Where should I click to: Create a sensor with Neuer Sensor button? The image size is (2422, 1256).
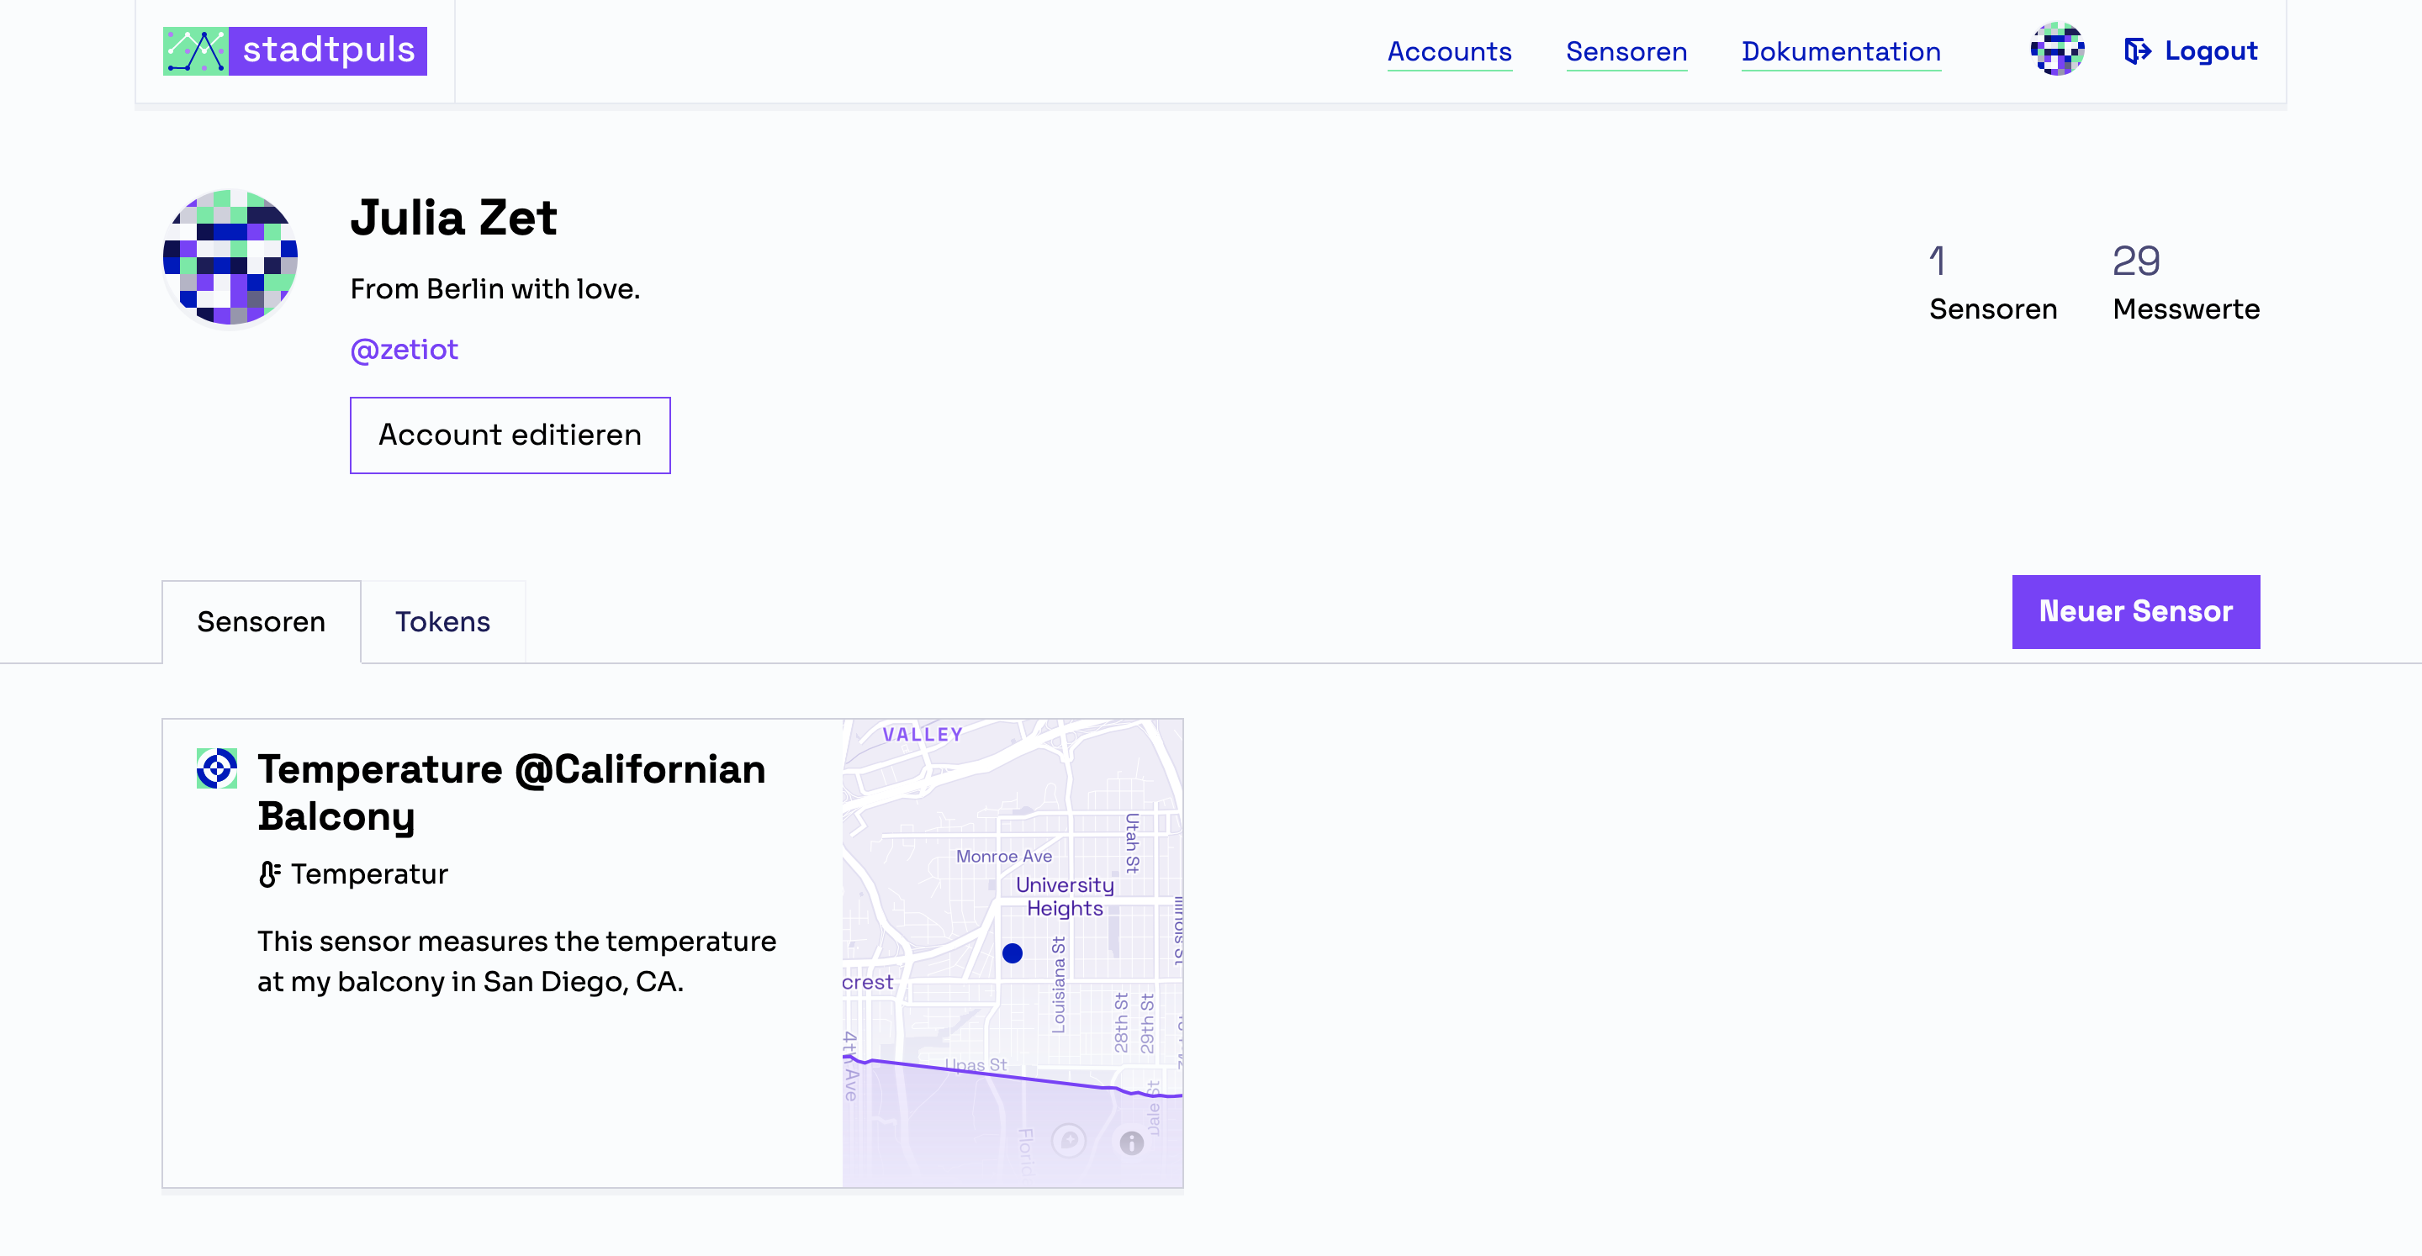pyautogui.click(x=2136, y=612)
